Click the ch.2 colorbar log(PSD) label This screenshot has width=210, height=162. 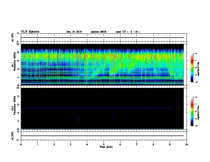[198, 113]
